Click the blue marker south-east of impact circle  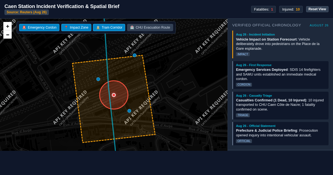pos(129,111)
